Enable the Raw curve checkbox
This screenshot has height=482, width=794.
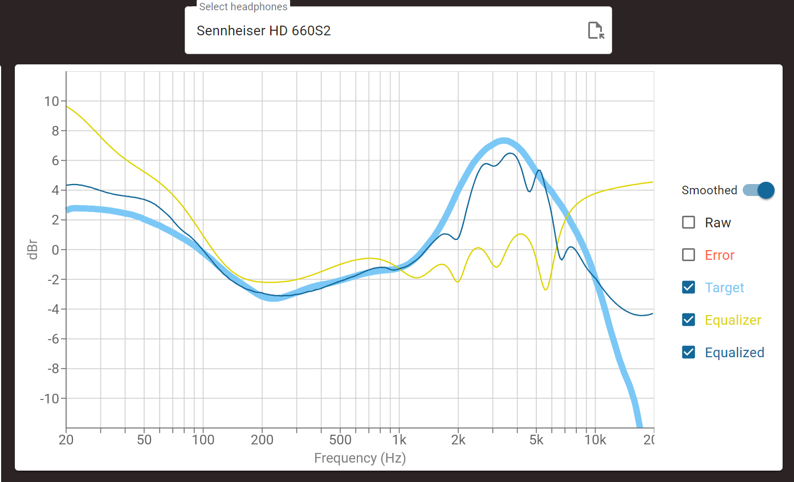689,223
